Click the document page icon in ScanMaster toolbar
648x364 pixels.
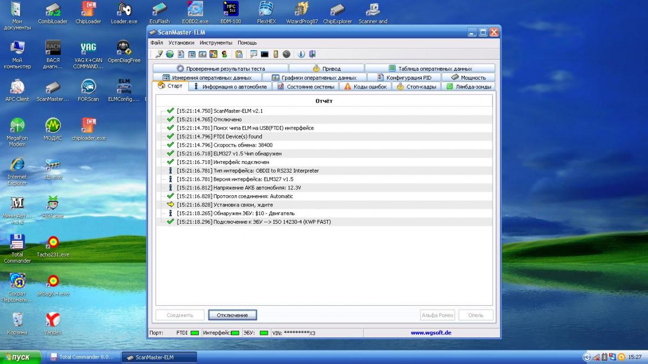pyautogui.click(x=181, y=54)
